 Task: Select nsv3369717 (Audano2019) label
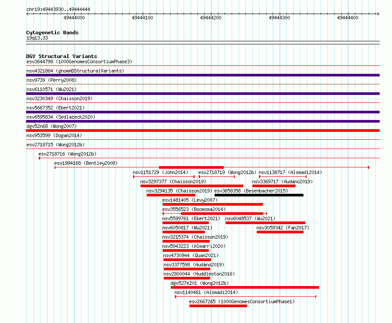[282, 181]
